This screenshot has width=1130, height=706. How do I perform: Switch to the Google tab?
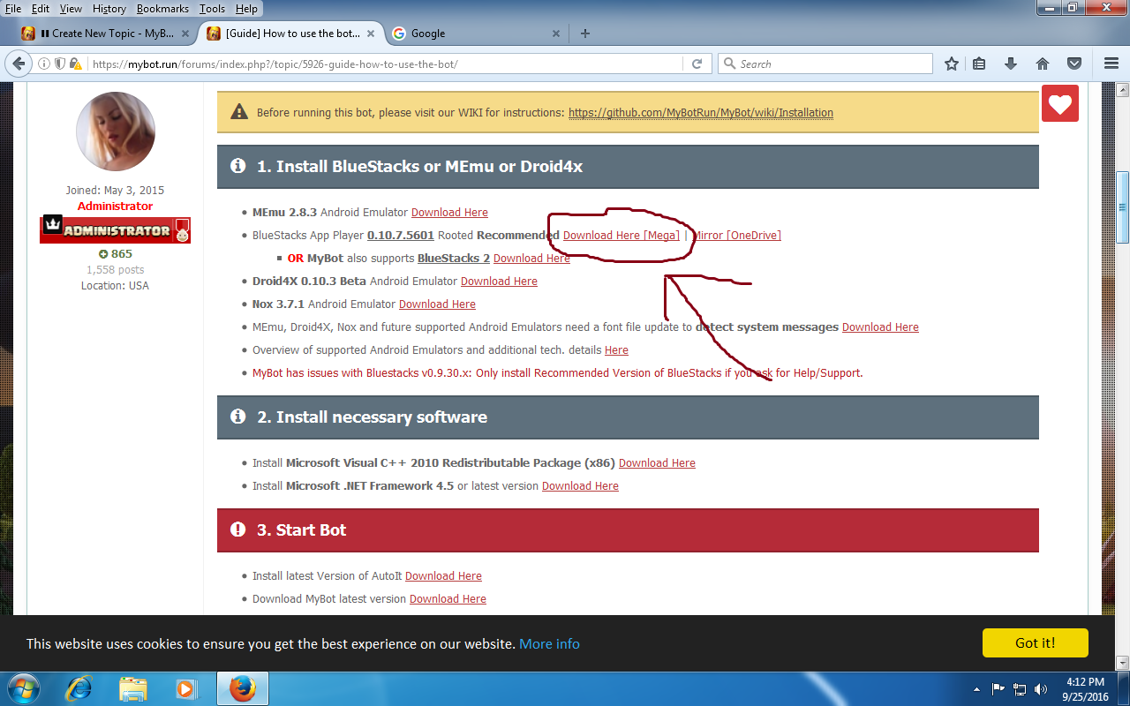[x=477, y=34]
